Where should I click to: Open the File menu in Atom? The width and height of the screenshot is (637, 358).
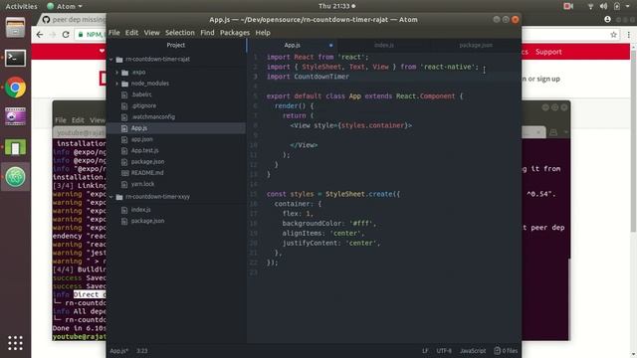[x=114, y=33]
